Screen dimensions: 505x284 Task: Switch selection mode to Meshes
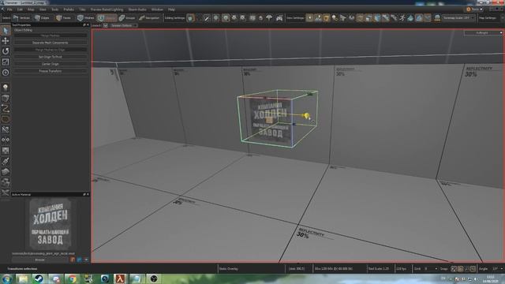click(86, 18)
